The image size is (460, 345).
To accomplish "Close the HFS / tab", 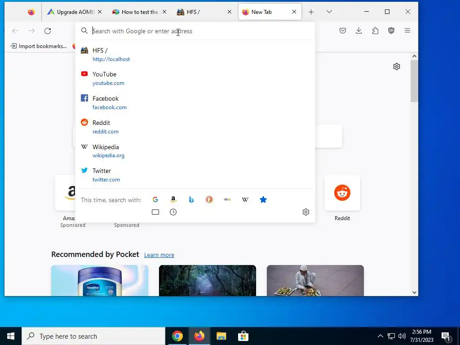I will click(230, 12).
